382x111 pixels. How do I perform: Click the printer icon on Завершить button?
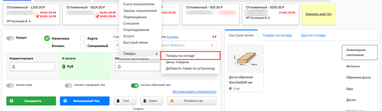[x=11, y=101]
